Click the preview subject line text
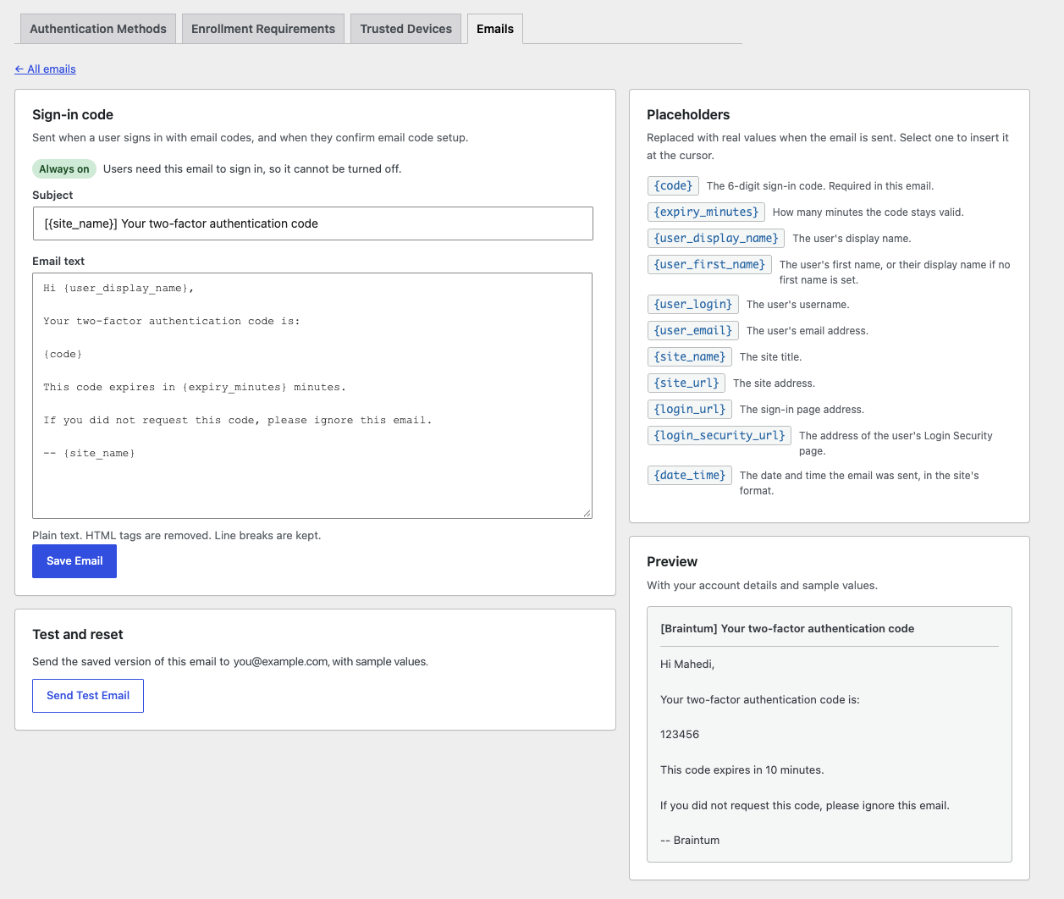This screenshot has height=899, width=1064. (787, 629)
